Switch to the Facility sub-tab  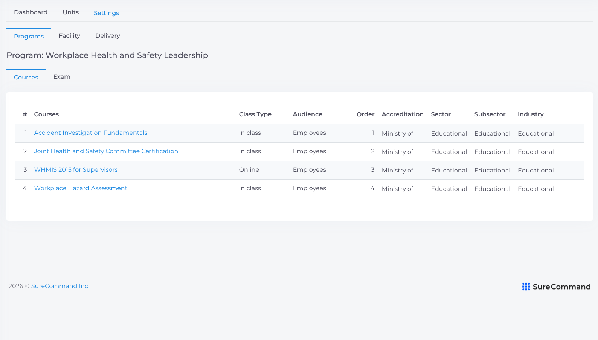tap(69, 36)
